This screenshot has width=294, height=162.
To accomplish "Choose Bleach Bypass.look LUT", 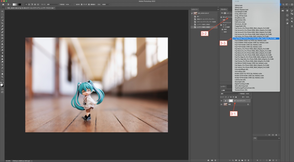I will point(241,9).
